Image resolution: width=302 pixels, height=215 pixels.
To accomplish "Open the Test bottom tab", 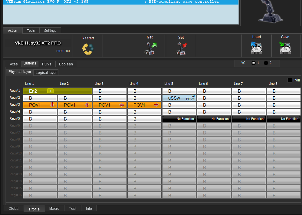I will click(x=73, y=208).
